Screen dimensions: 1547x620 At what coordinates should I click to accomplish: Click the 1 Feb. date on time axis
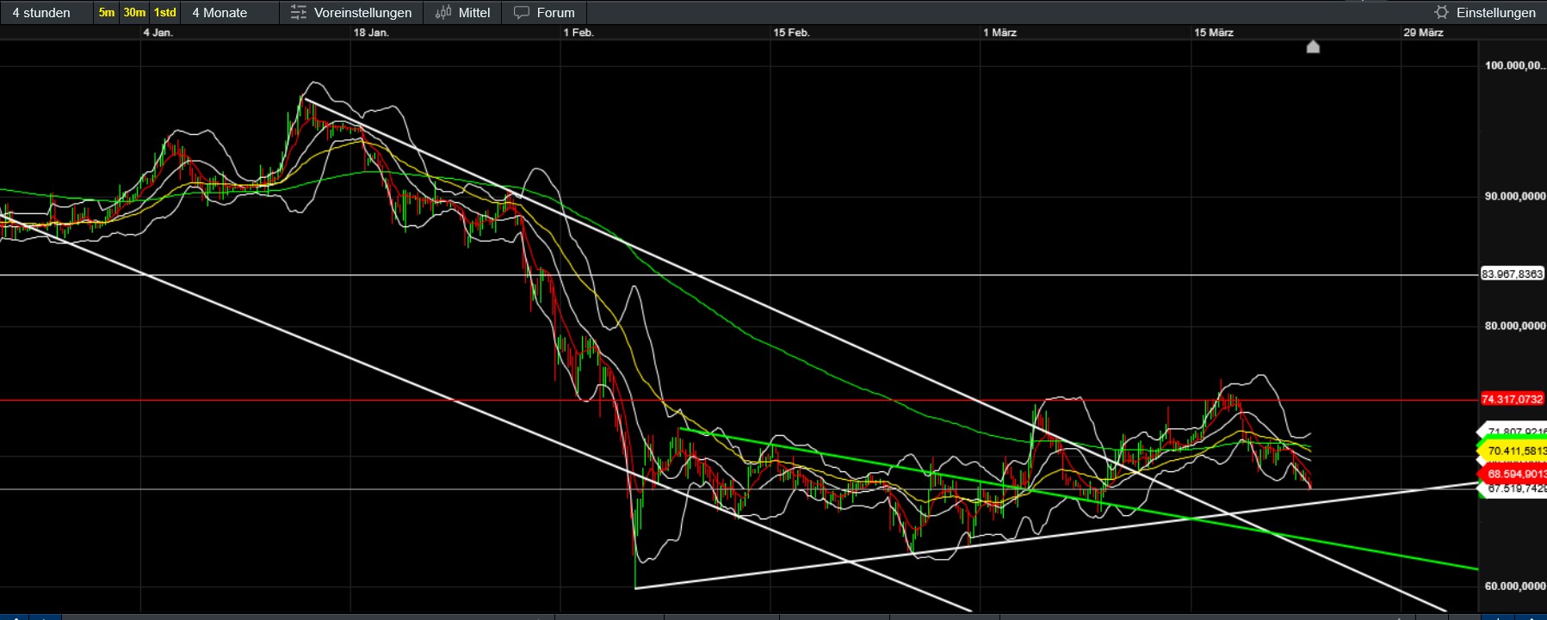[x=579, y=33]
